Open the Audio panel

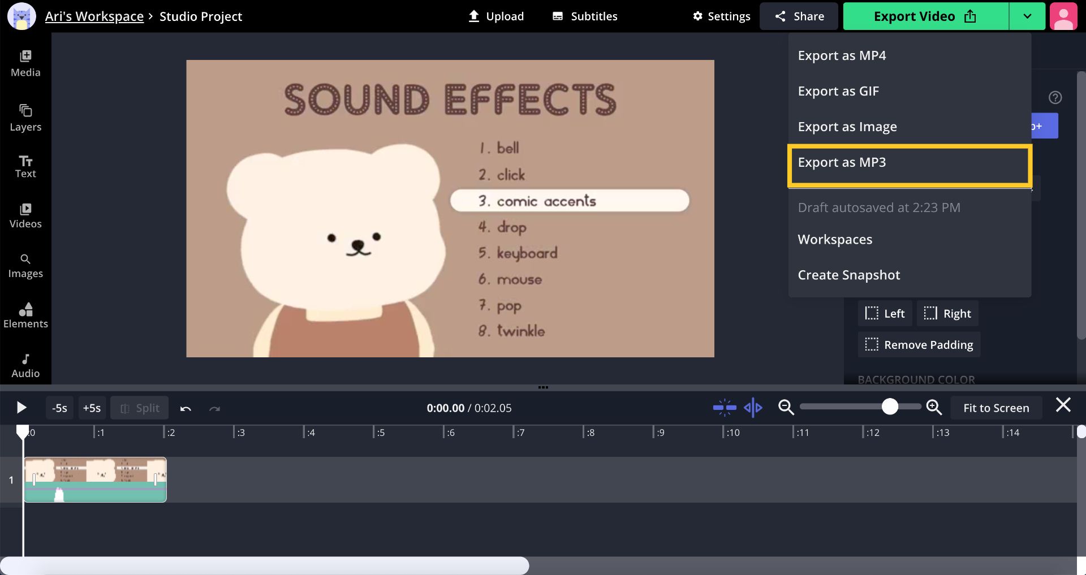pyautogui.click(x=25, y=364)
